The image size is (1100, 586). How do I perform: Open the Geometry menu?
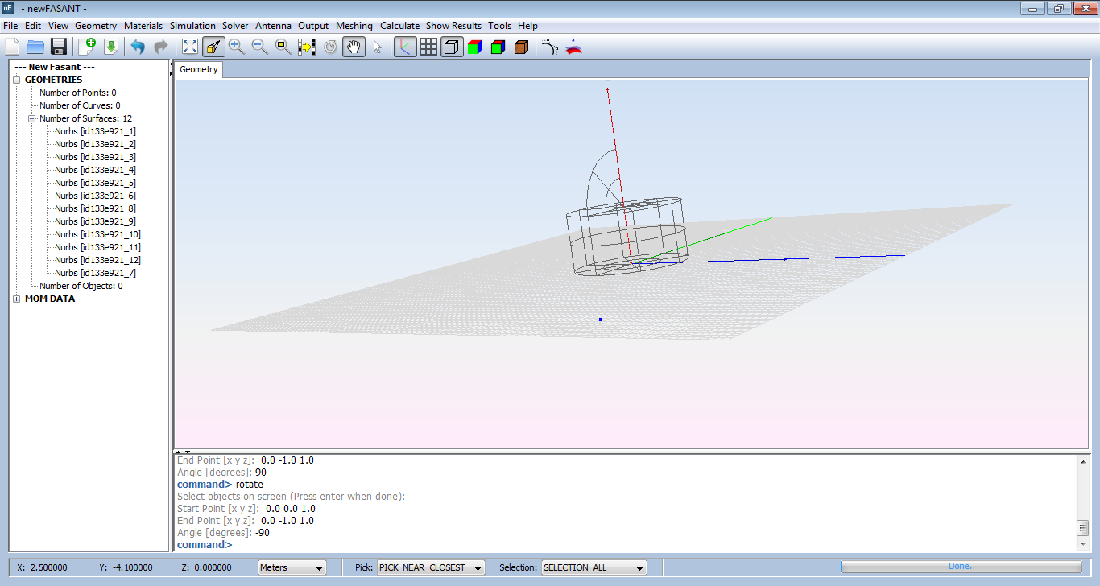pos(96,26)
